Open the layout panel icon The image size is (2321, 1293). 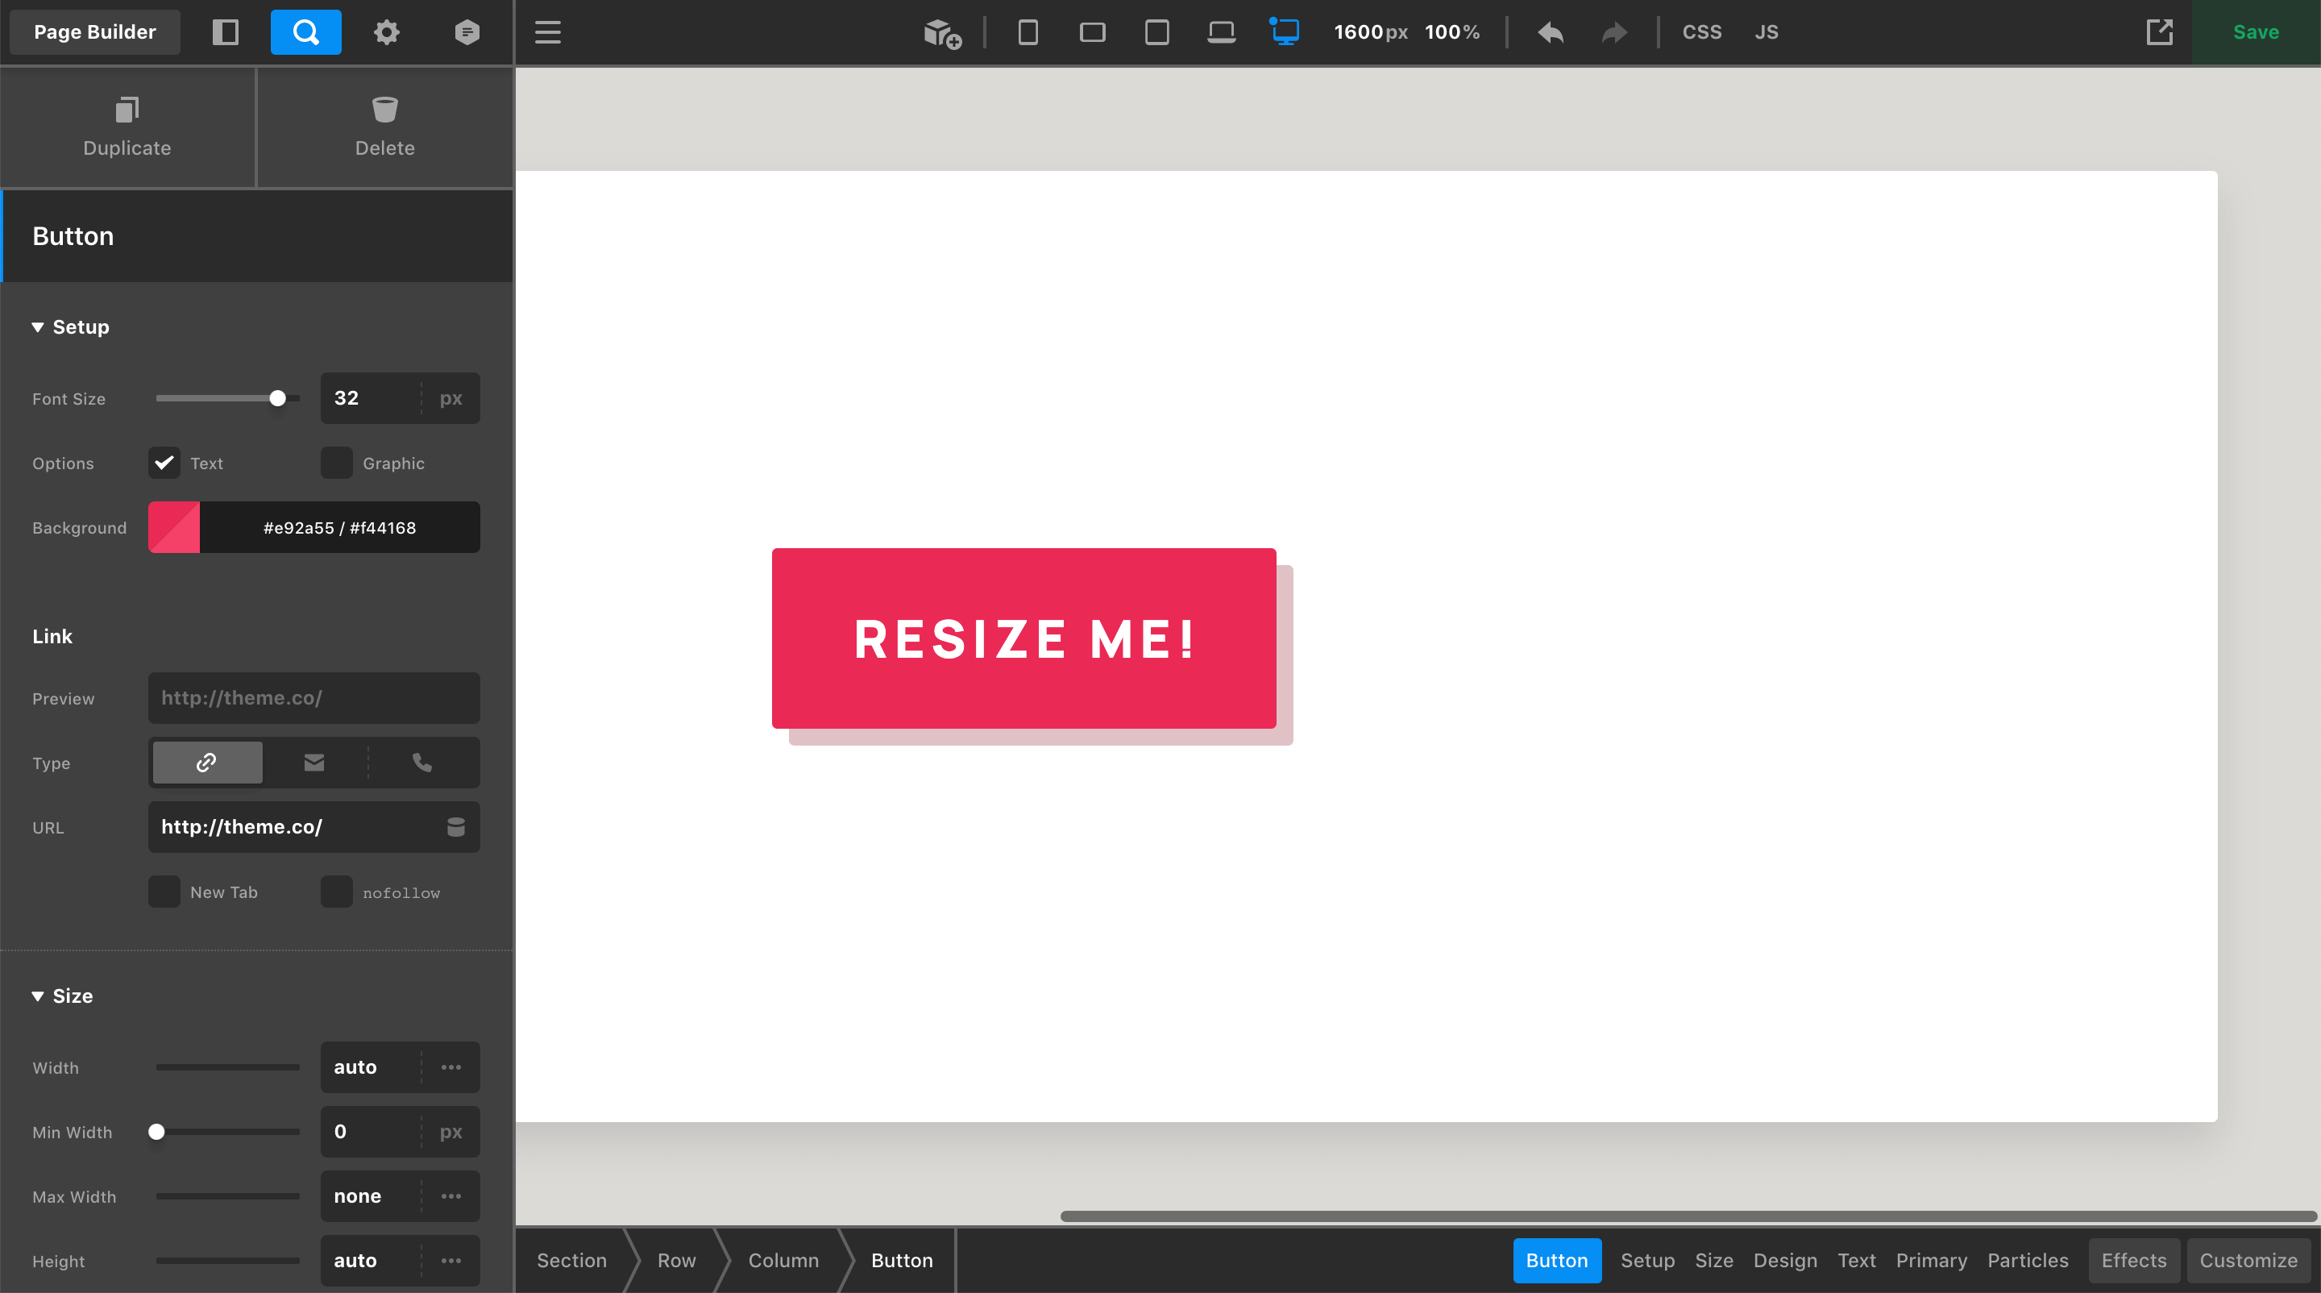226,32
